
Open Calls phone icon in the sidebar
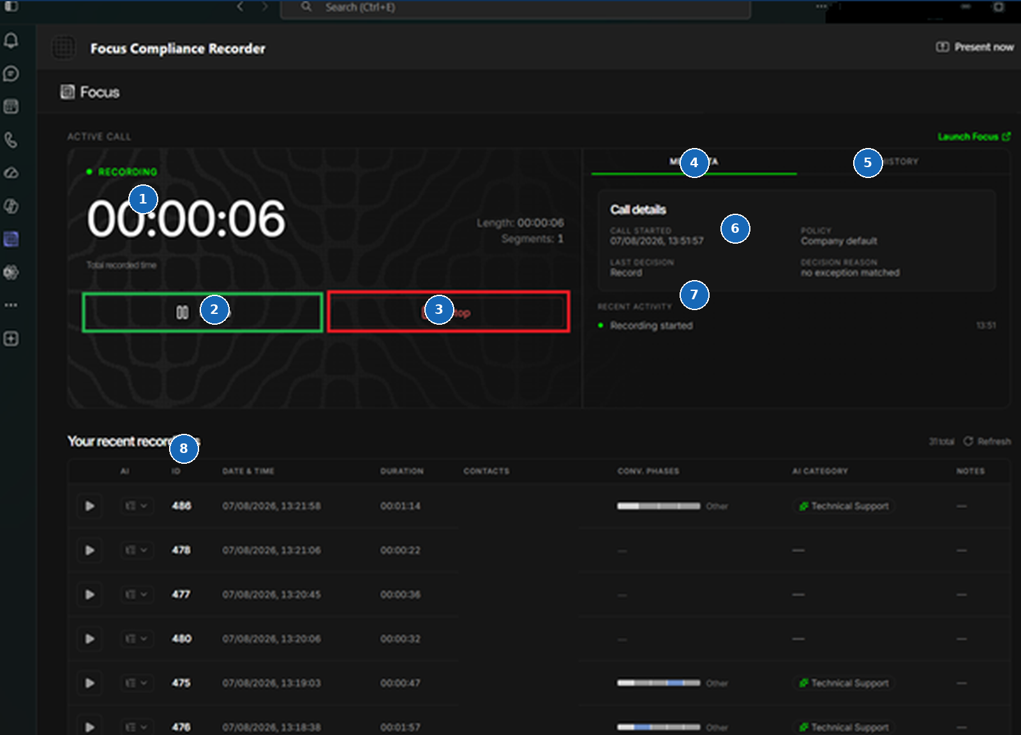pos(11,140)
